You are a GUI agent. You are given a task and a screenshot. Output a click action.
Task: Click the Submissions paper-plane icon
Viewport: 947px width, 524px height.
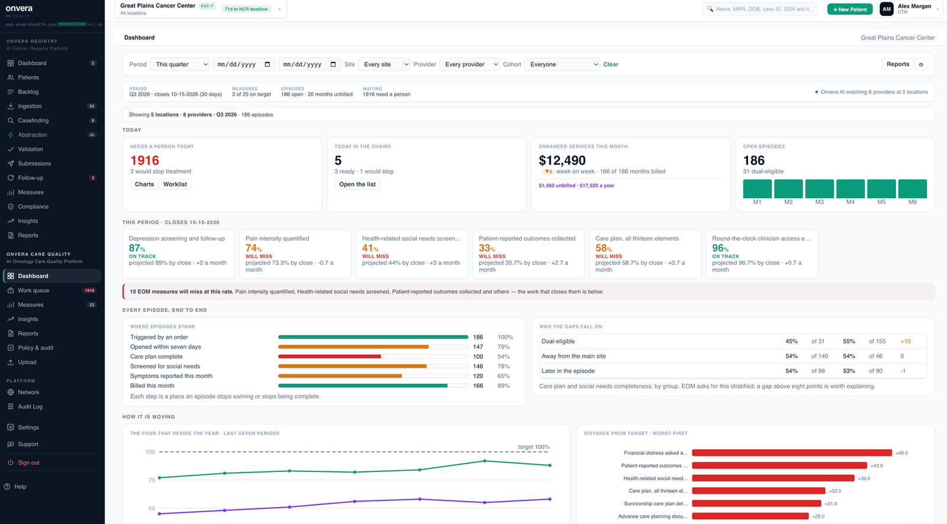point(11,164)
